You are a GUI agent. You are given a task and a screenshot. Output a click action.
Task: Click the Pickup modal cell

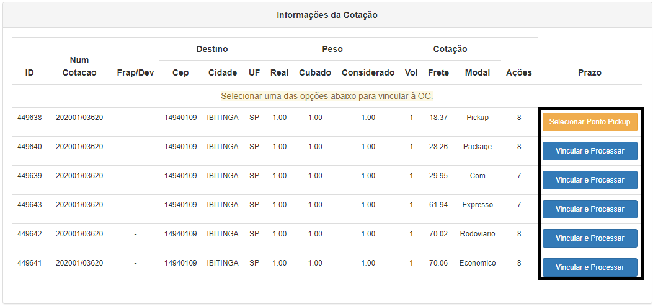click(478, 118)
